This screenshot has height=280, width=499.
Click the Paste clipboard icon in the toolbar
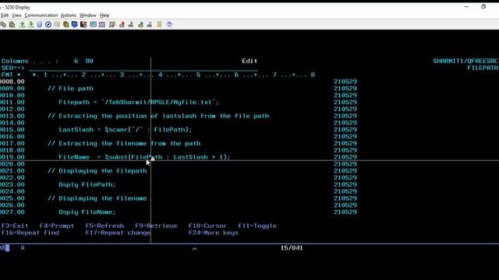coord(12,24)
